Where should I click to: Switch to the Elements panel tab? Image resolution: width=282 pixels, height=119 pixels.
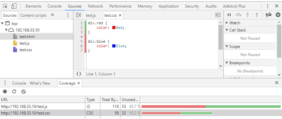pyautogui.click(x=33, y=6)
